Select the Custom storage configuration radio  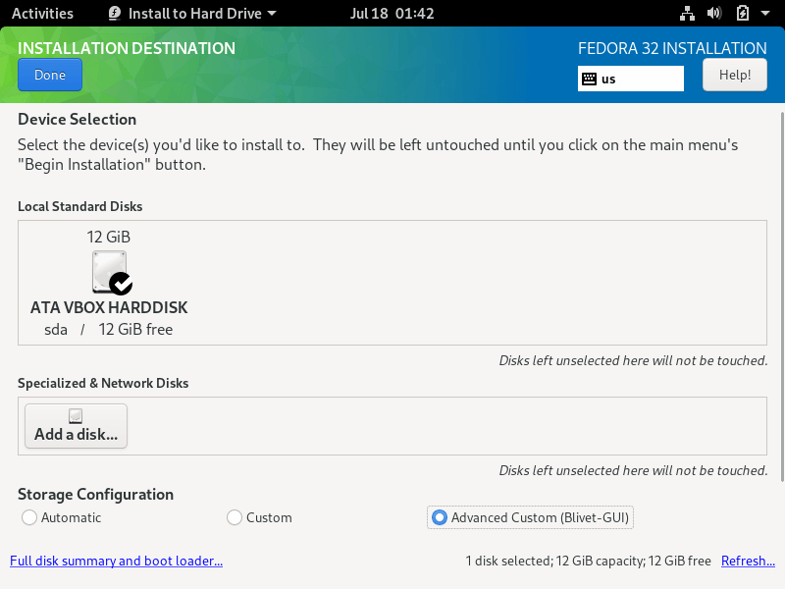coord(235,517)
